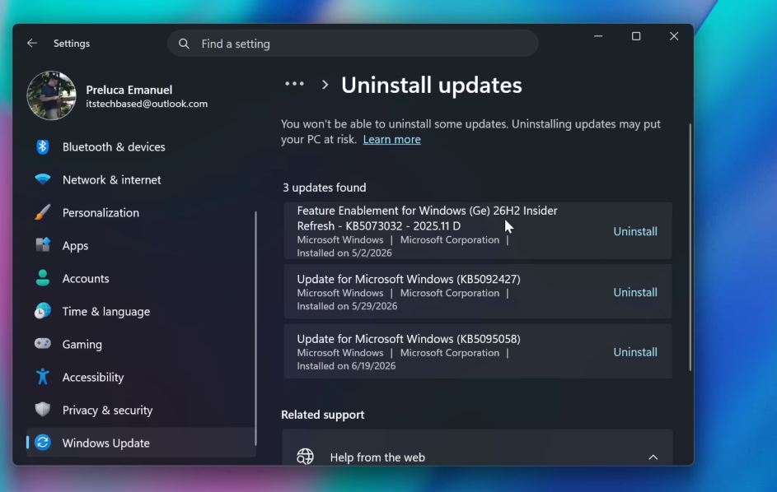The height and width of the screenshot is (492, 777).
Task: Click the Privacy & security shield icon
Action: (x=43, y=410)
